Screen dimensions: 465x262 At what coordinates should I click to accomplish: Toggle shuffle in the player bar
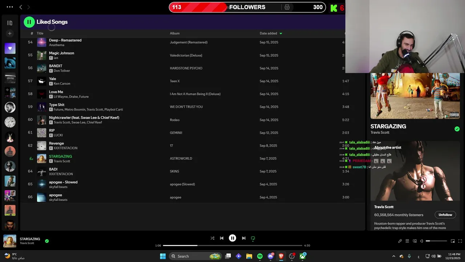[212, 238]
